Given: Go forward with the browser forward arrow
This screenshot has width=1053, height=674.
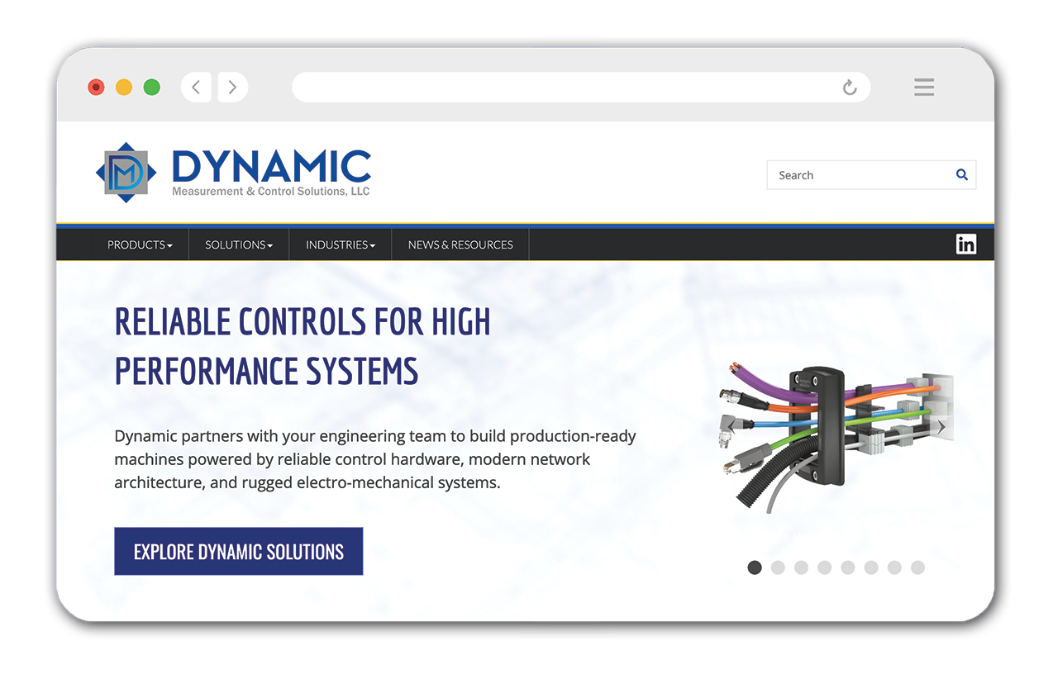Looking at the screenshot, I should pos(233,87).
